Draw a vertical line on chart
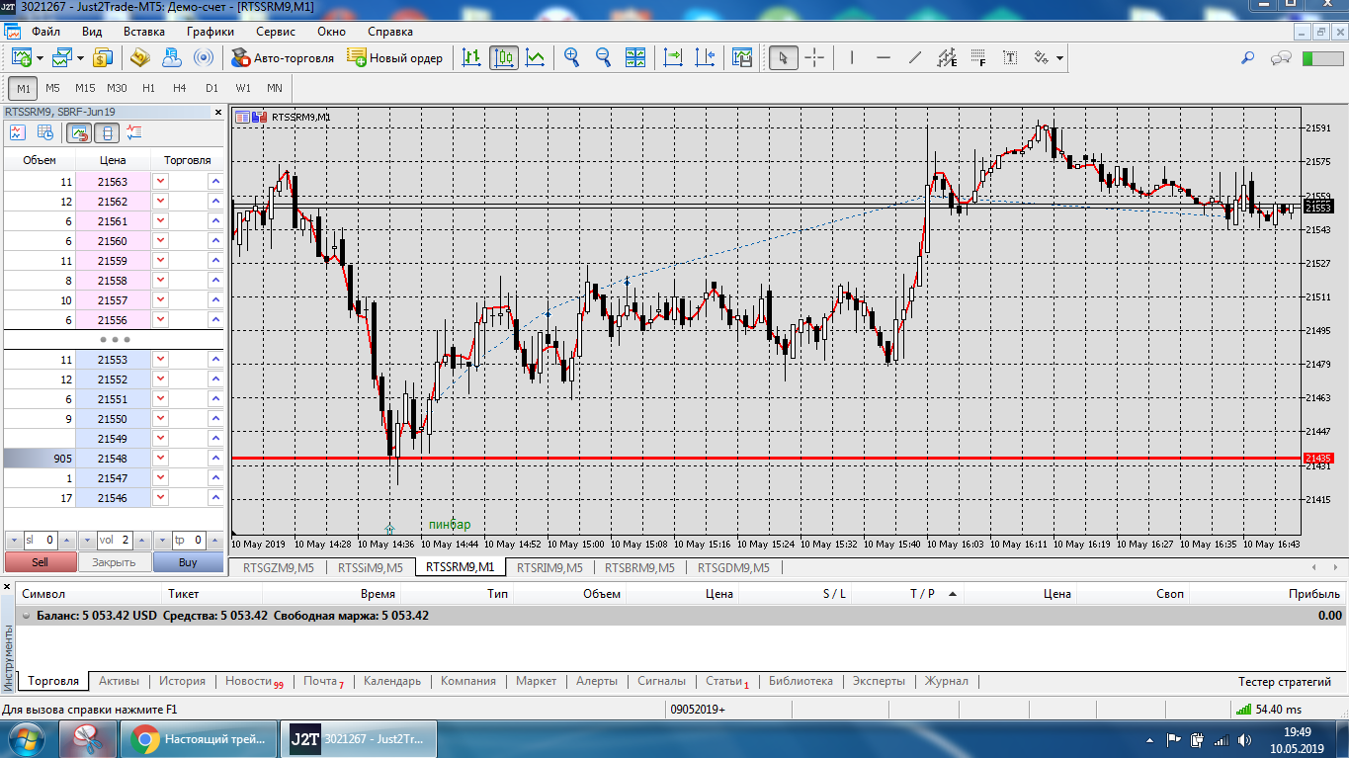 click(x=852, y=58)
